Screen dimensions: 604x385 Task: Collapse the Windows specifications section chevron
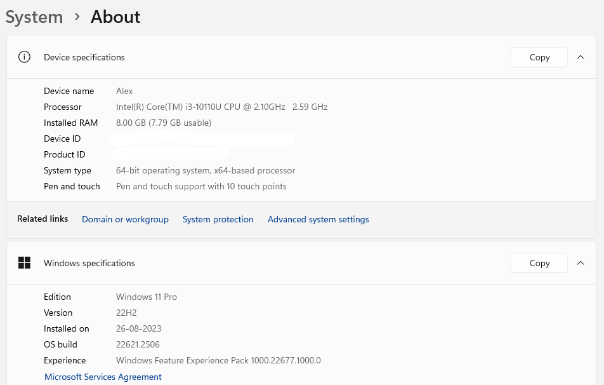pos(581,263)
